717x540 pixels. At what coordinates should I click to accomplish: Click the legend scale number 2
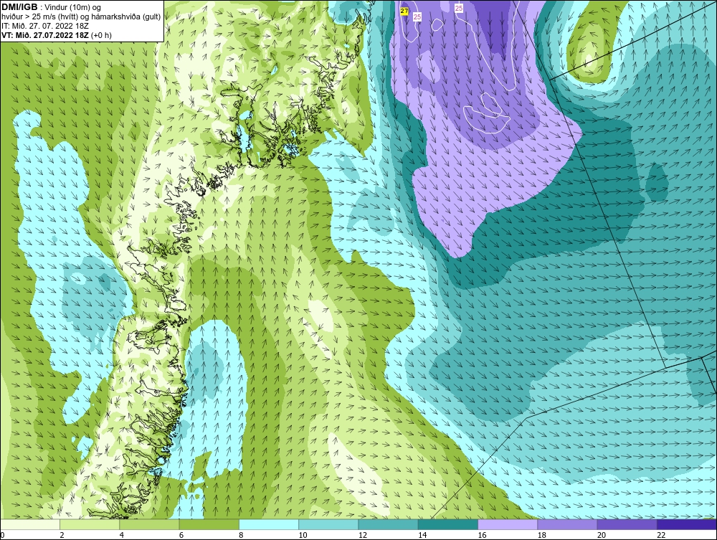click(x=62, y=536)
